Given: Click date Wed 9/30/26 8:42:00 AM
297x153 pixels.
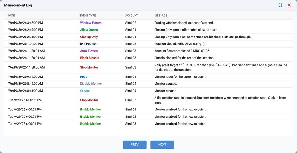Looking at the screenshot, I should coord(25,84).
